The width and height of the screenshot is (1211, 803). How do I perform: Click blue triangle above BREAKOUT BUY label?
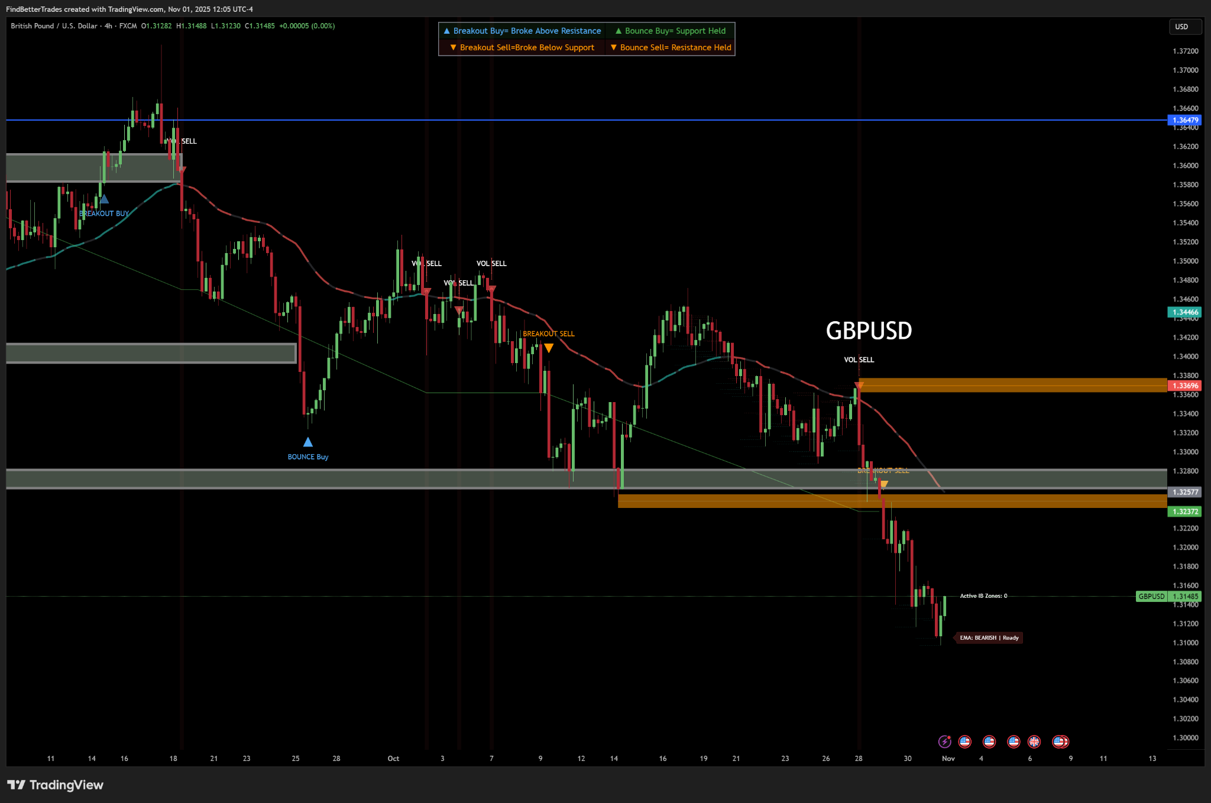coord(104,199)
